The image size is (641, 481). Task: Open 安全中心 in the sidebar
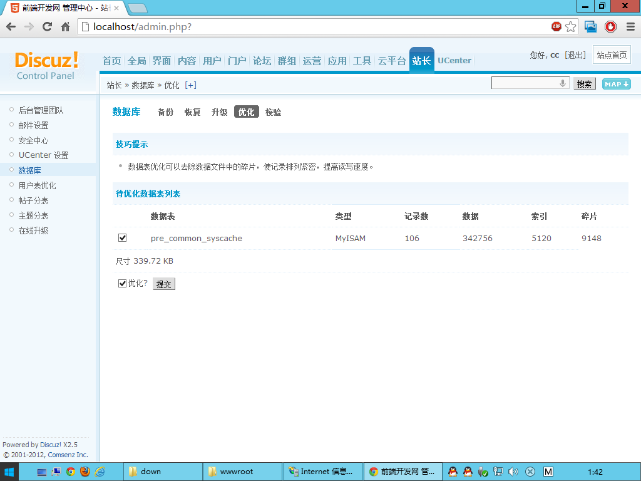point(34,141)
